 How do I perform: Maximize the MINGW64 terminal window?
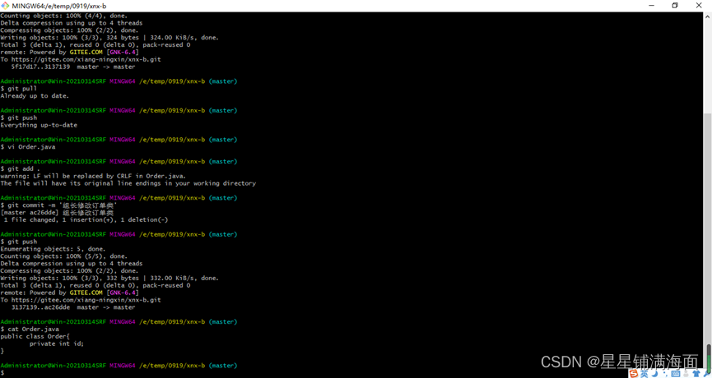pos(675,6)
